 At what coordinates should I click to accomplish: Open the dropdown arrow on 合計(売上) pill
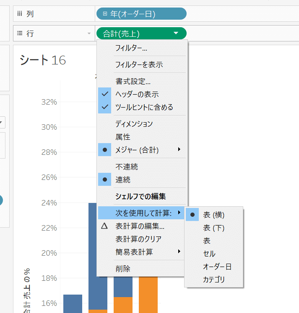coord(176,33)
